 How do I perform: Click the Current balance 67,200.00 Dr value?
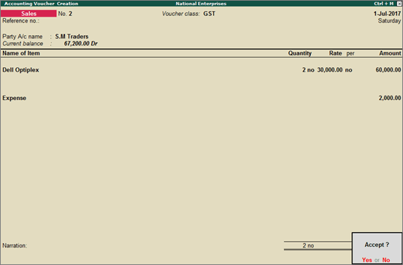[81, 44]
